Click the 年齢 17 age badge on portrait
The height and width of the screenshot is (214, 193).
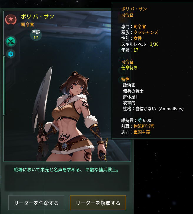36,35
